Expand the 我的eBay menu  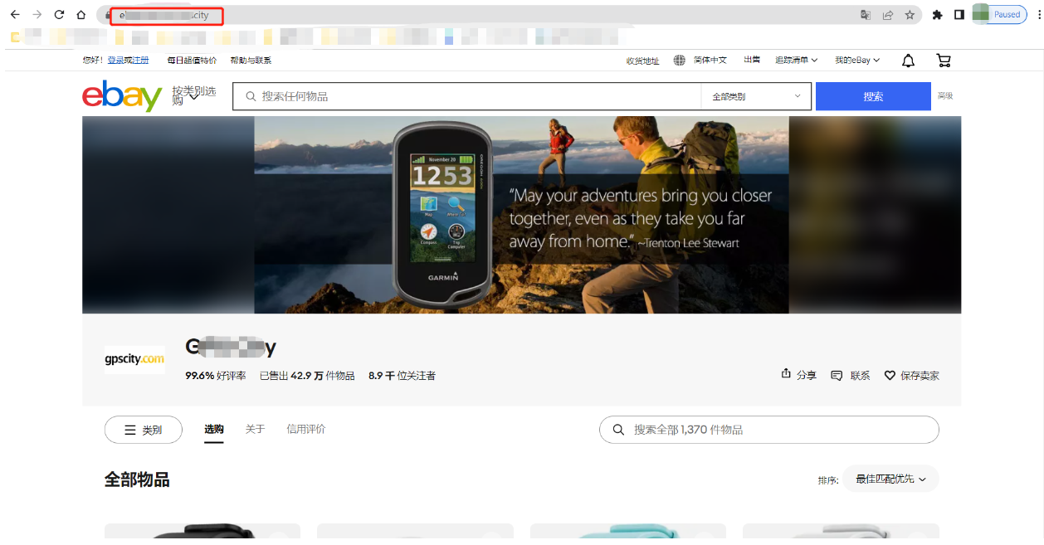tap(857, 61)
